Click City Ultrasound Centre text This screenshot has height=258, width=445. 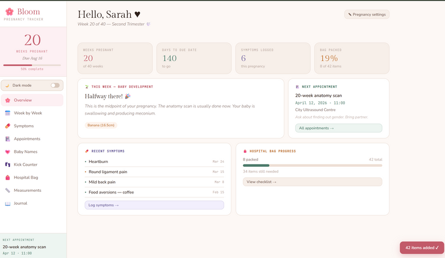coord(315,110)
